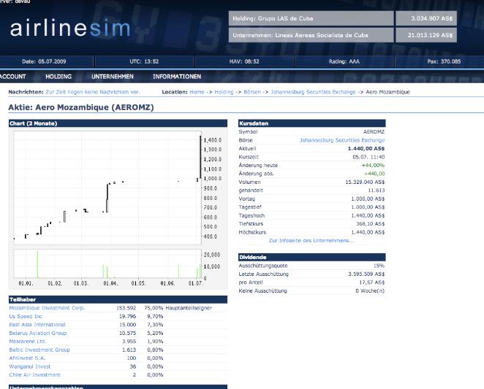Select company balance 21.013.129 AS$
Screen dimensions: 484x389
click(x=430, y=35)
